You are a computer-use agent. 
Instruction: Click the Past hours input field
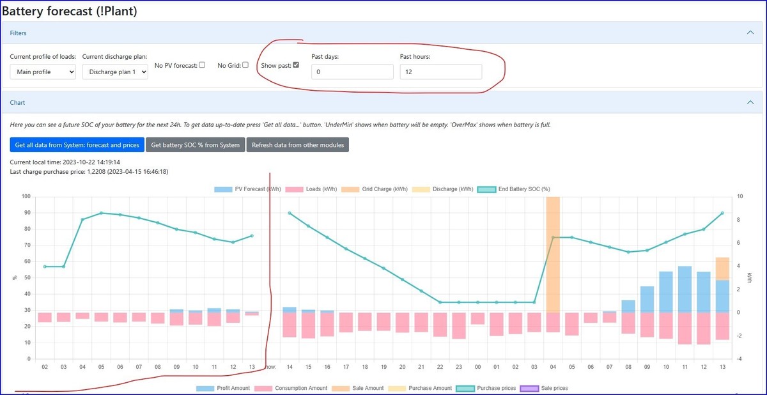(x=441, y=72)
